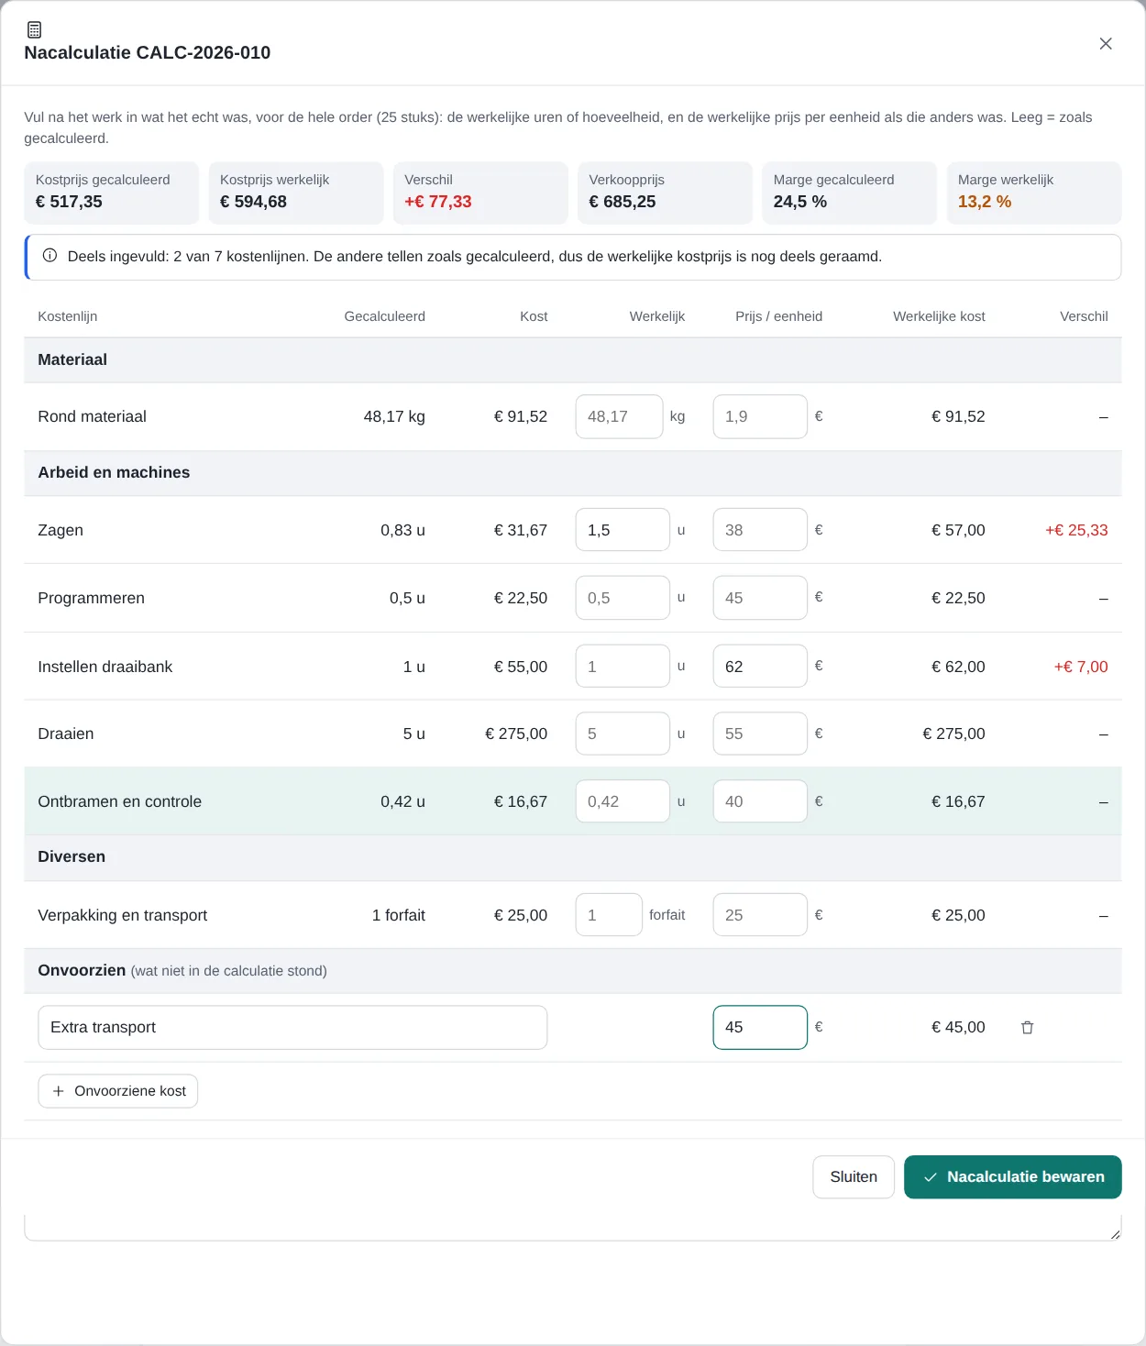1146x1346 pixels.
Task: Delete the Extra transport unforeseen cost
Action: click(1027, 1027)
